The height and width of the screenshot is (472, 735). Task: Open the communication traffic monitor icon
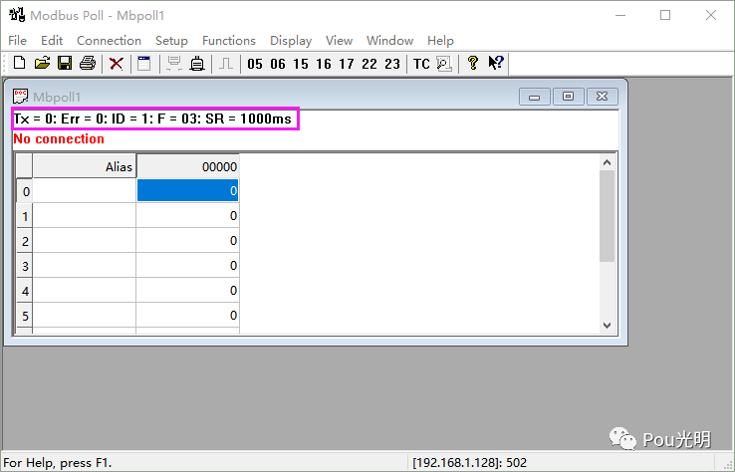pyautogui.click(x=444, y=64)
